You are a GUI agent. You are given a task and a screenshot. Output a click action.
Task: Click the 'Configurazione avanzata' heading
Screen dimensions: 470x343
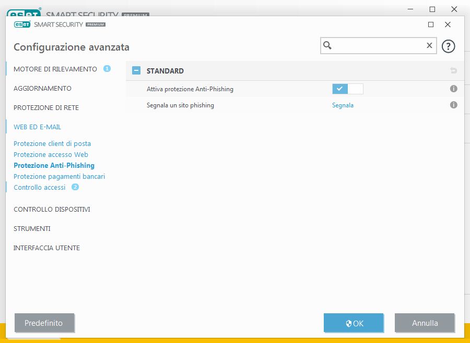[x=72, y=47]
